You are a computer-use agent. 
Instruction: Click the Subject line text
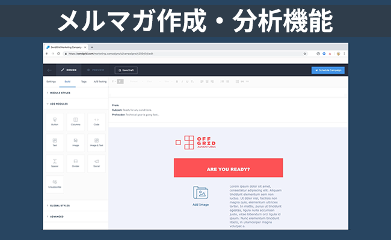tap(132, 110)
